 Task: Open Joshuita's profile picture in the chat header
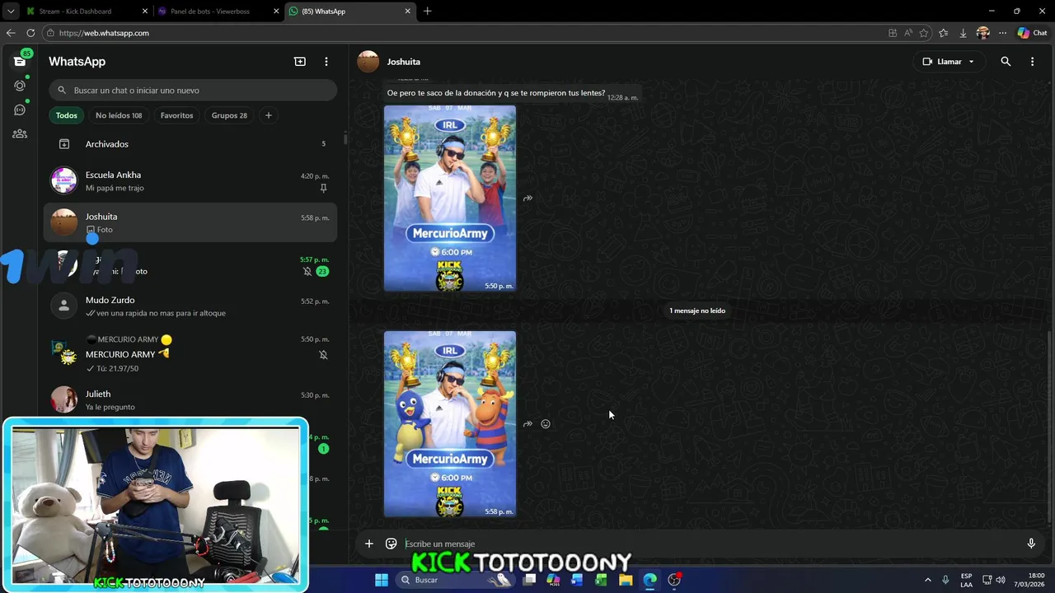(368, 62)
